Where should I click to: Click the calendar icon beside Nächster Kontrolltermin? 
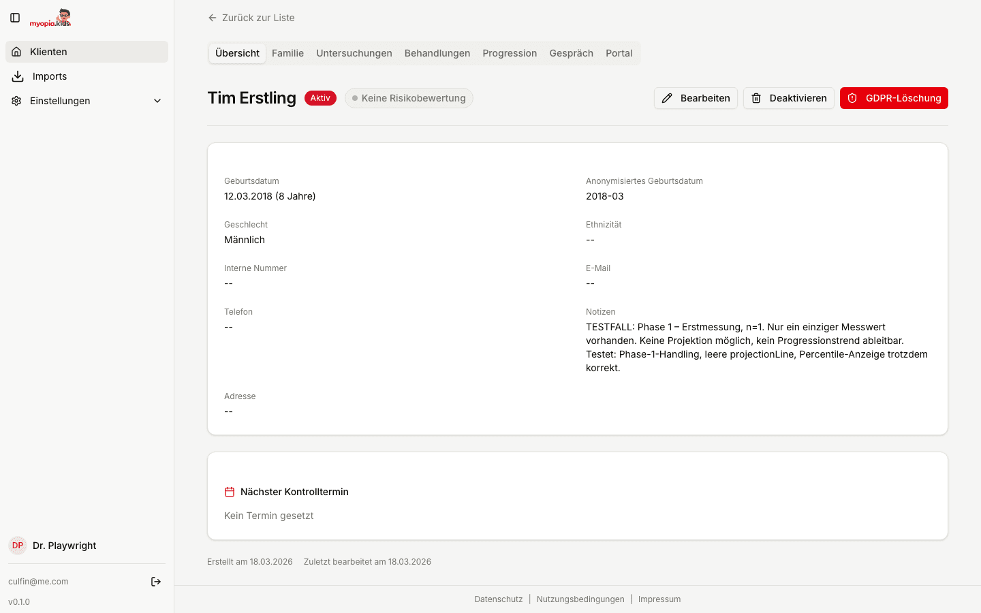pyautogui.click(x=230, y=492)
